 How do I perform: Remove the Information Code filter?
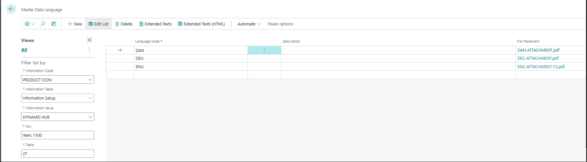[23, 70]
